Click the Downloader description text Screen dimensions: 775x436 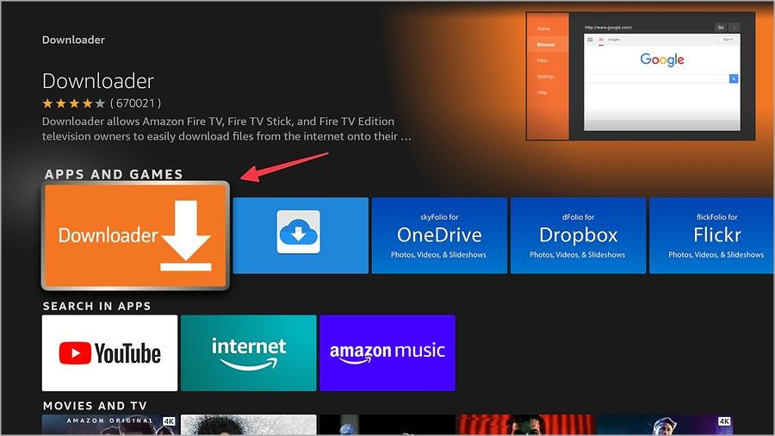tap(226, 128)
